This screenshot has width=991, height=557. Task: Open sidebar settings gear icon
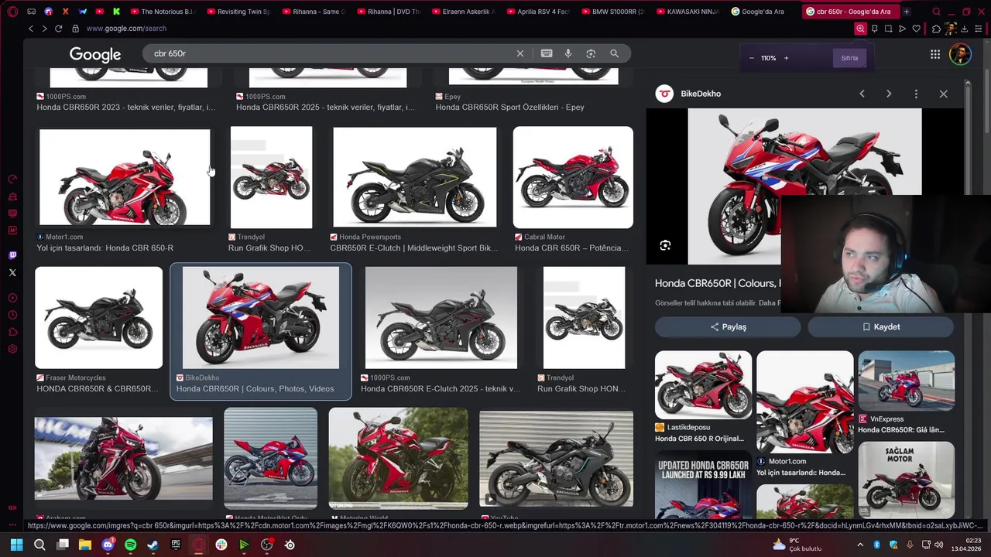[12, 349]
